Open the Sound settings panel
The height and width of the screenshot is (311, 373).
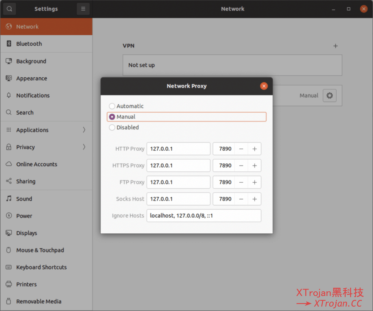(x=24, y=198)
